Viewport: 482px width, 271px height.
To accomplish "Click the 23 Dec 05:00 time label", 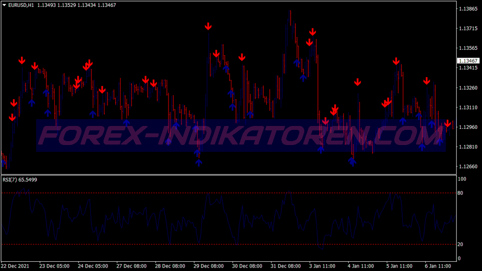I will pyautogui.click(x=54, y=266).
